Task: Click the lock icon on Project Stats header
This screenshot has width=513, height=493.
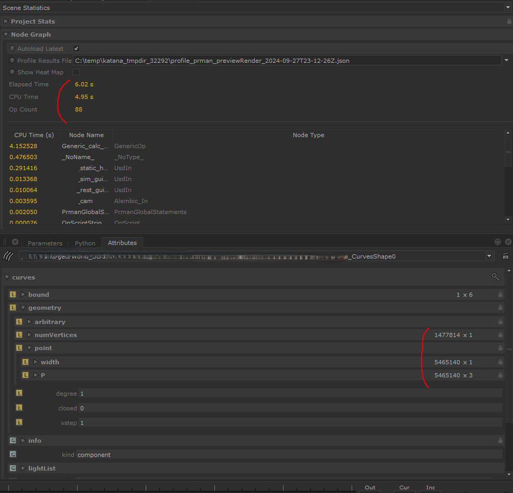Action: click(x=509, y=21)
